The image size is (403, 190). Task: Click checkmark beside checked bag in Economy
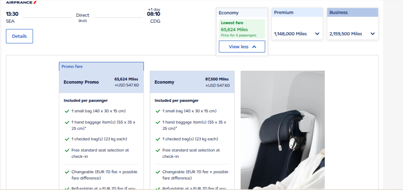[x=158, y=139]
